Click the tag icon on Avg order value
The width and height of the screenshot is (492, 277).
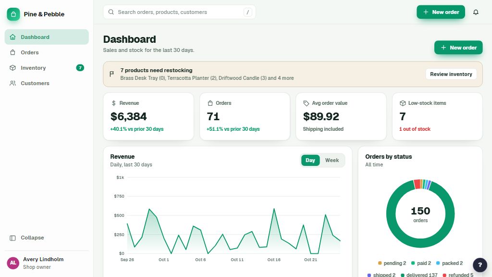pos(306,103)
